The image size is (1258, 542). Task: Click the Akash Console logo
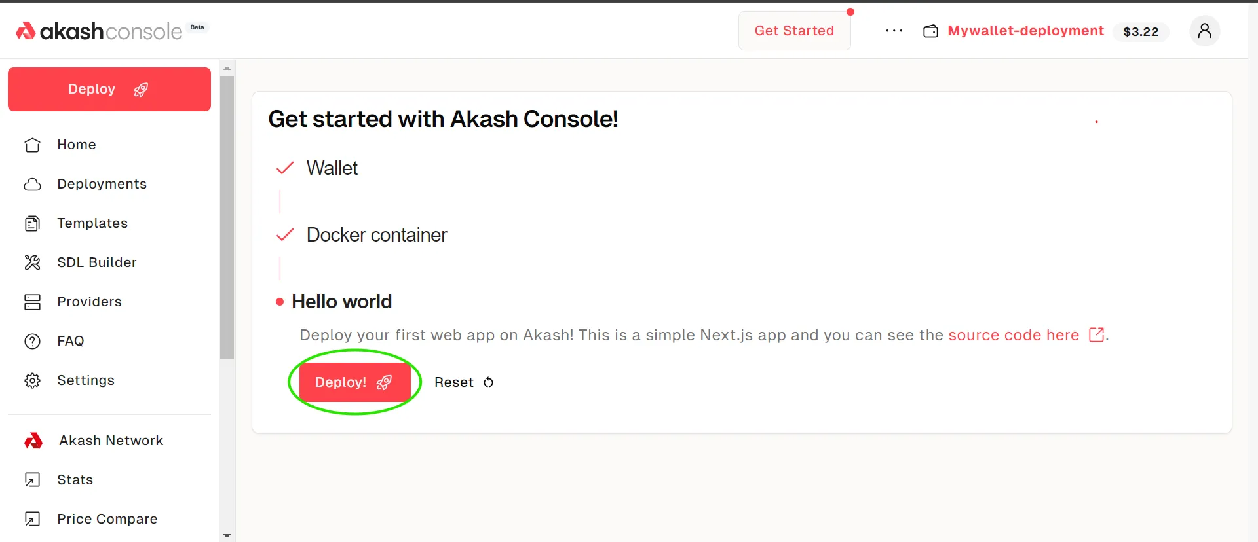(98, 31)
